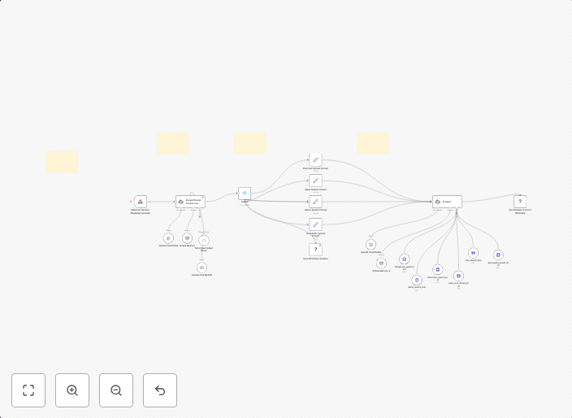
Task: Open the topmost System Prompt edit node
Action: click(x=315, y=159)
